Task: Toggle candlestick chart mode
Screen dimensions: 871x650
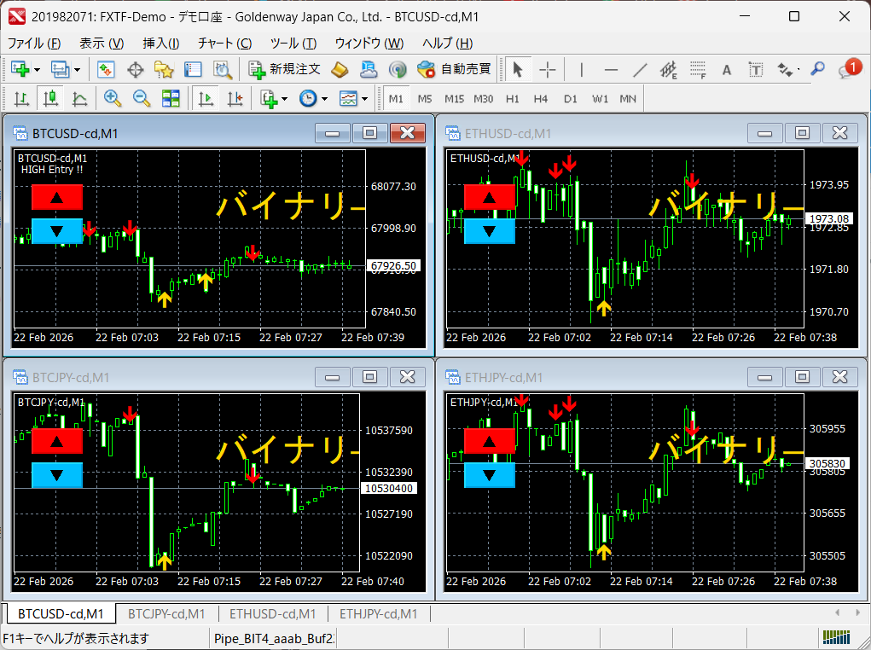Action: coord(50,99)
